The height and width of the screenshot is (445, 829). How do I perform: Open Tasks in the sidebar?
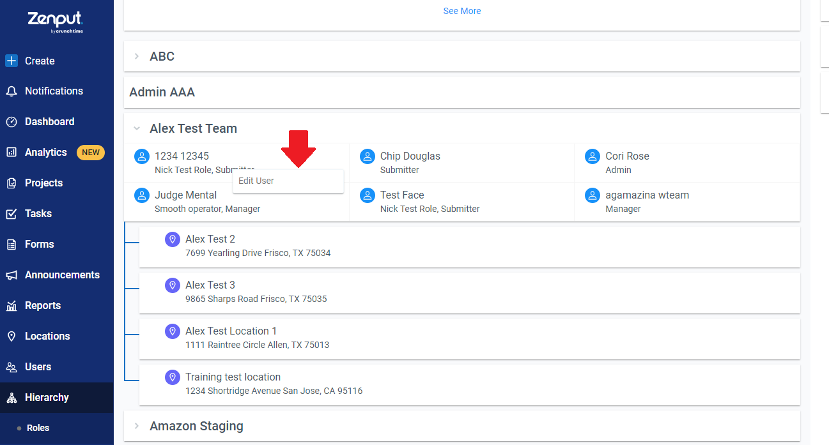[38, 214]
